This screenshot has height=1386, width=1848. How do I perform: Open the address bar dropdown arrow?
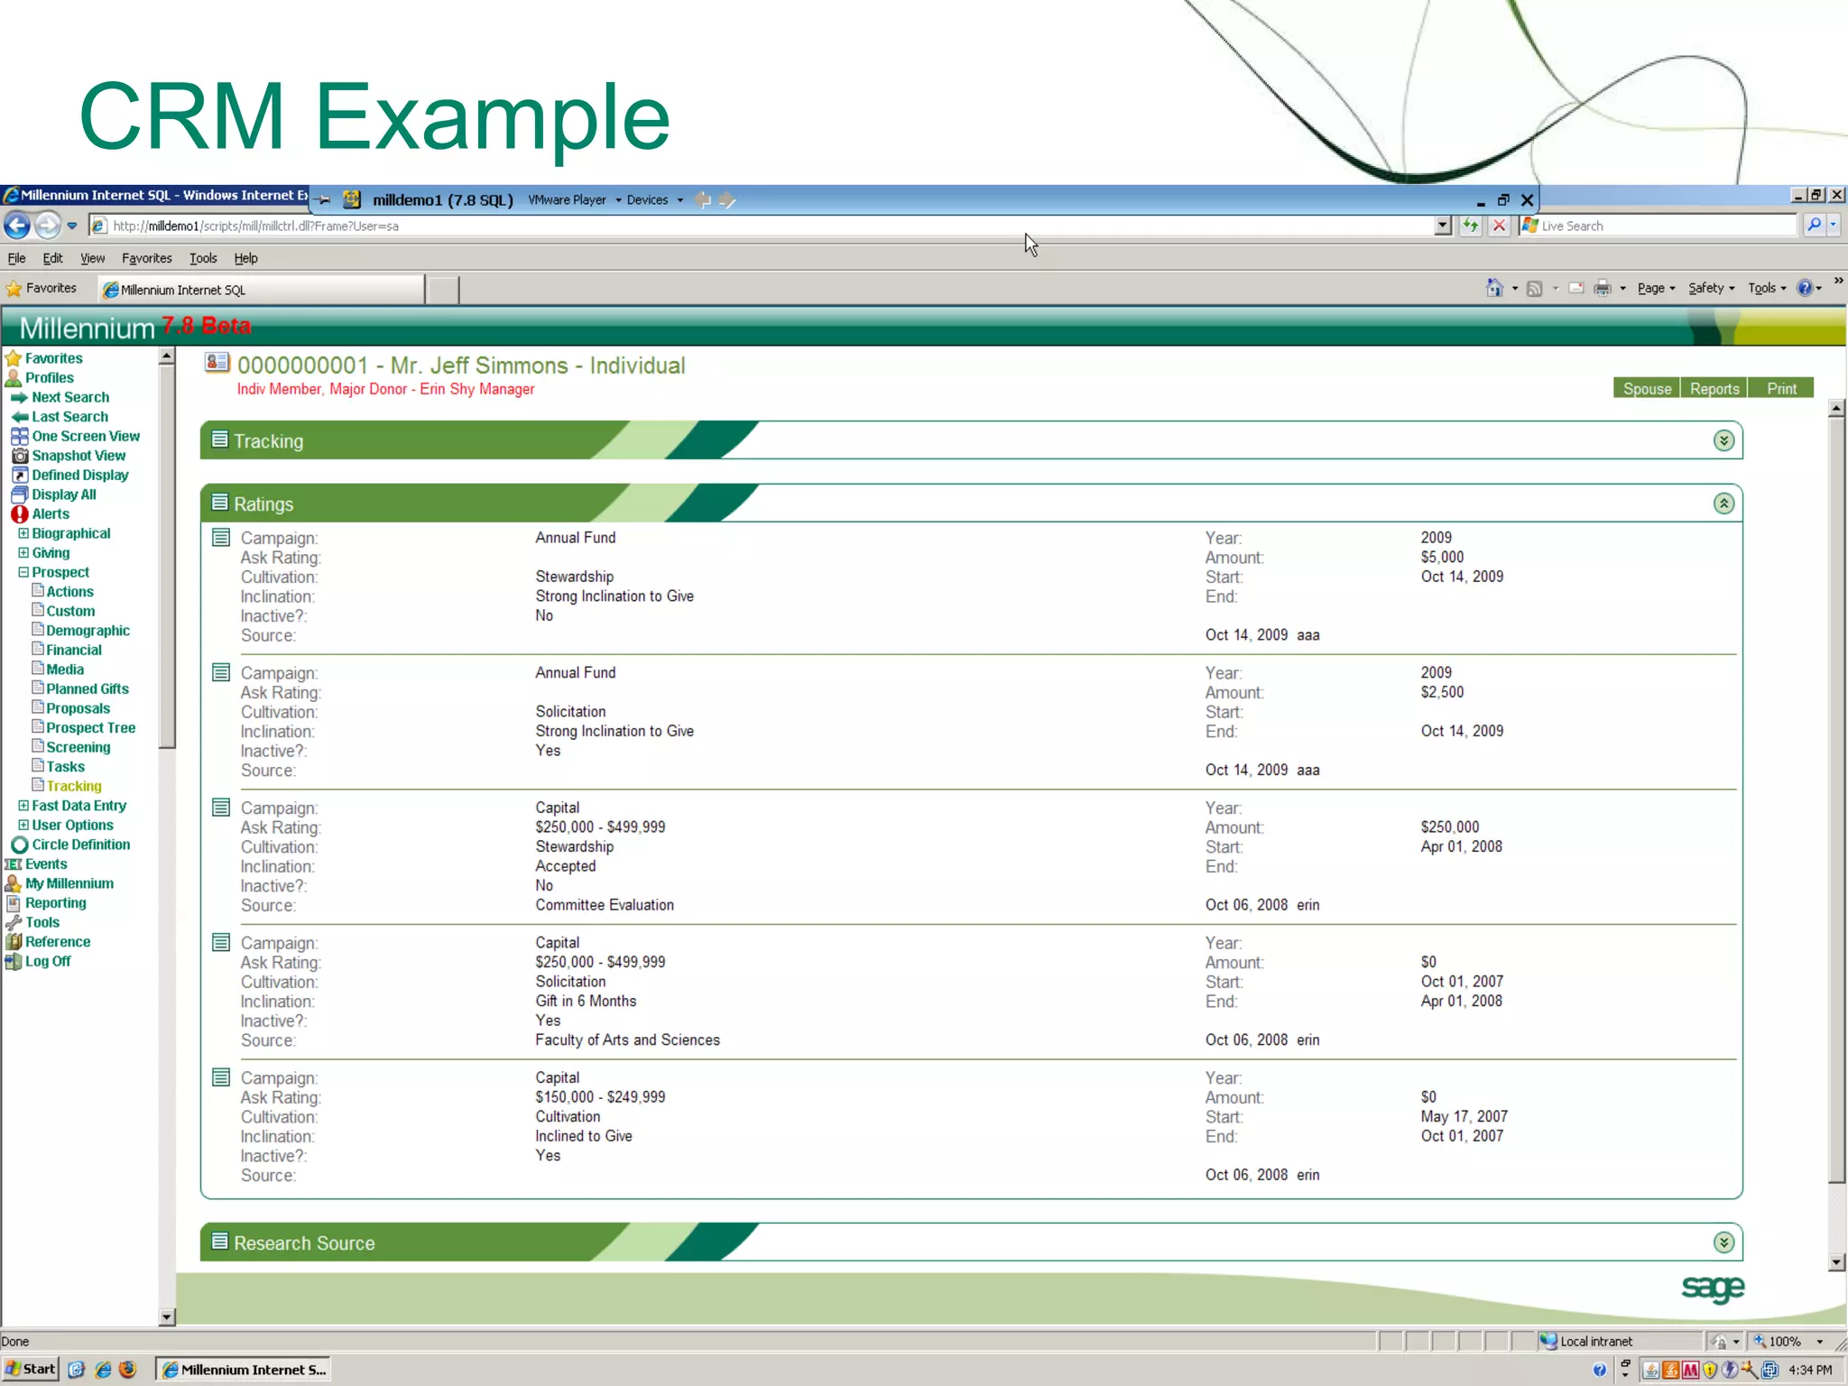point(1443,226)
